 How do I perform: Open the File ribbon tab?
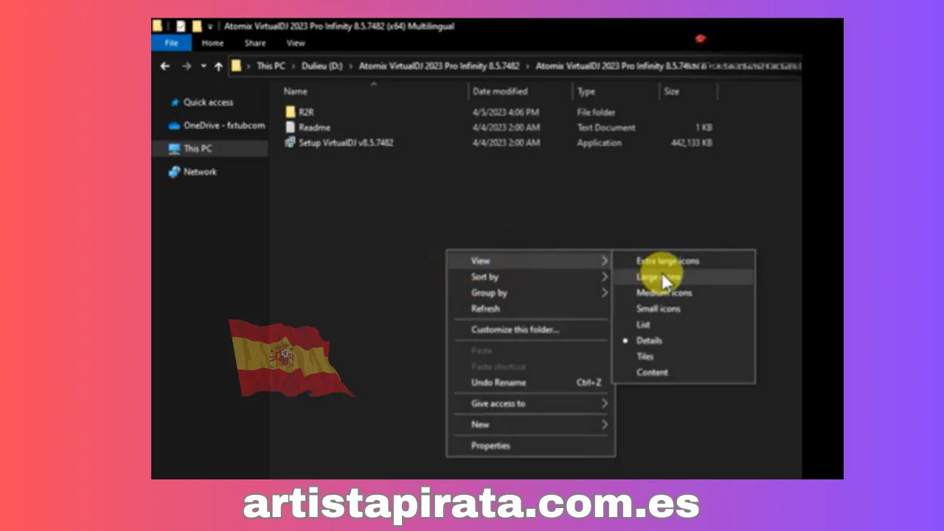click(x=171, y=44)
